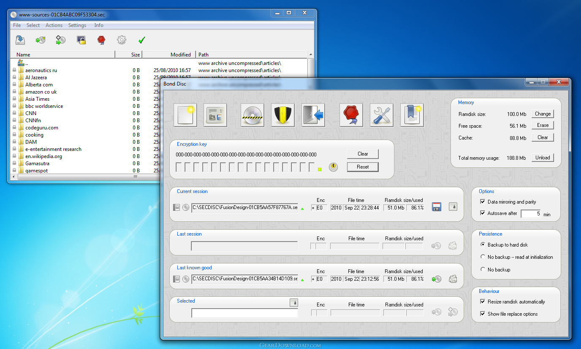The height and width of the screenshot is (349, 581).
Task: Click the Clear button for Encryption key
Action: [x=363, y=154]
